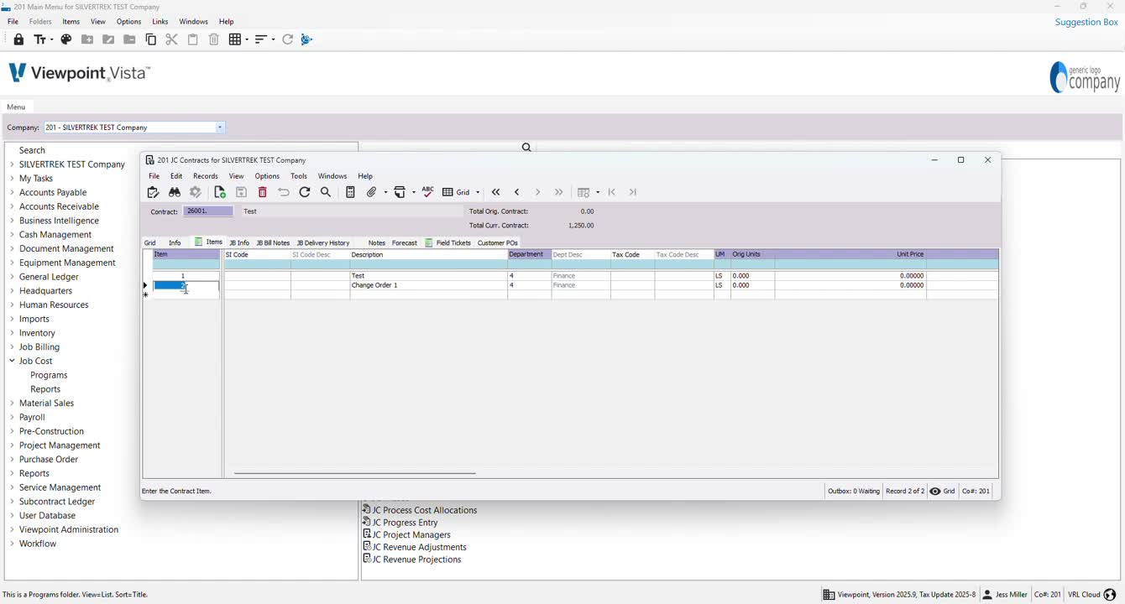Click the copy icon in main toolbar
The height and width of the screenshot is (604, 1125).
pos(151,39)
